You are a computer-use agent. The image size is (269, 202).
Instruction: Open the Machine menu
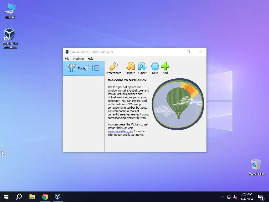pyautogui.click(x=78, y=59)
